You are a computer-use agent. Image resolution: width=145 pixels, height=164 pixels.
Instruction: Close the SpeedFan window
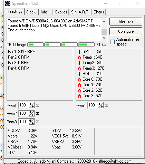[137, 3]
